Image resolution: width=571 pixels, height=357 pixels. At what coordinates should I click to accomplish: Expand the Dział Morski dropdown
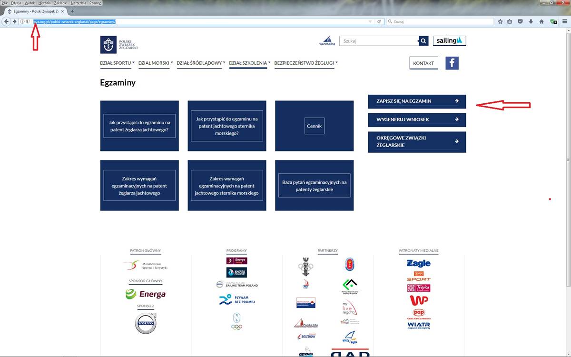155,63
